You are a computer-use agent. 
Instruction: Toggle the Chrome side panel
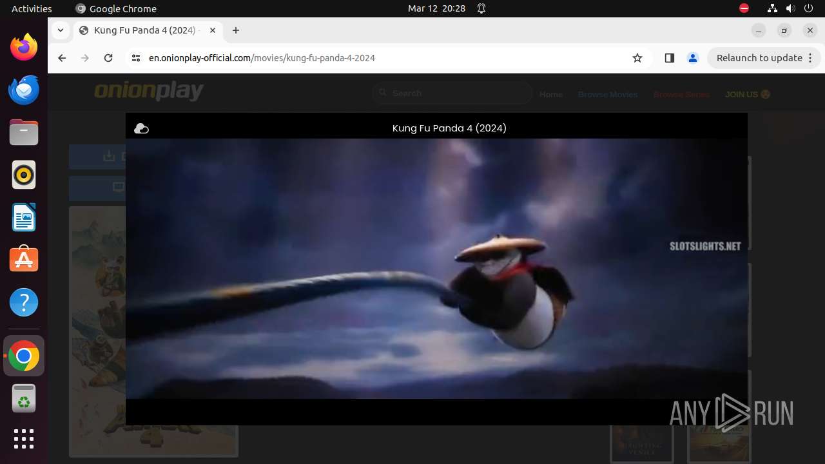point(669,58)
